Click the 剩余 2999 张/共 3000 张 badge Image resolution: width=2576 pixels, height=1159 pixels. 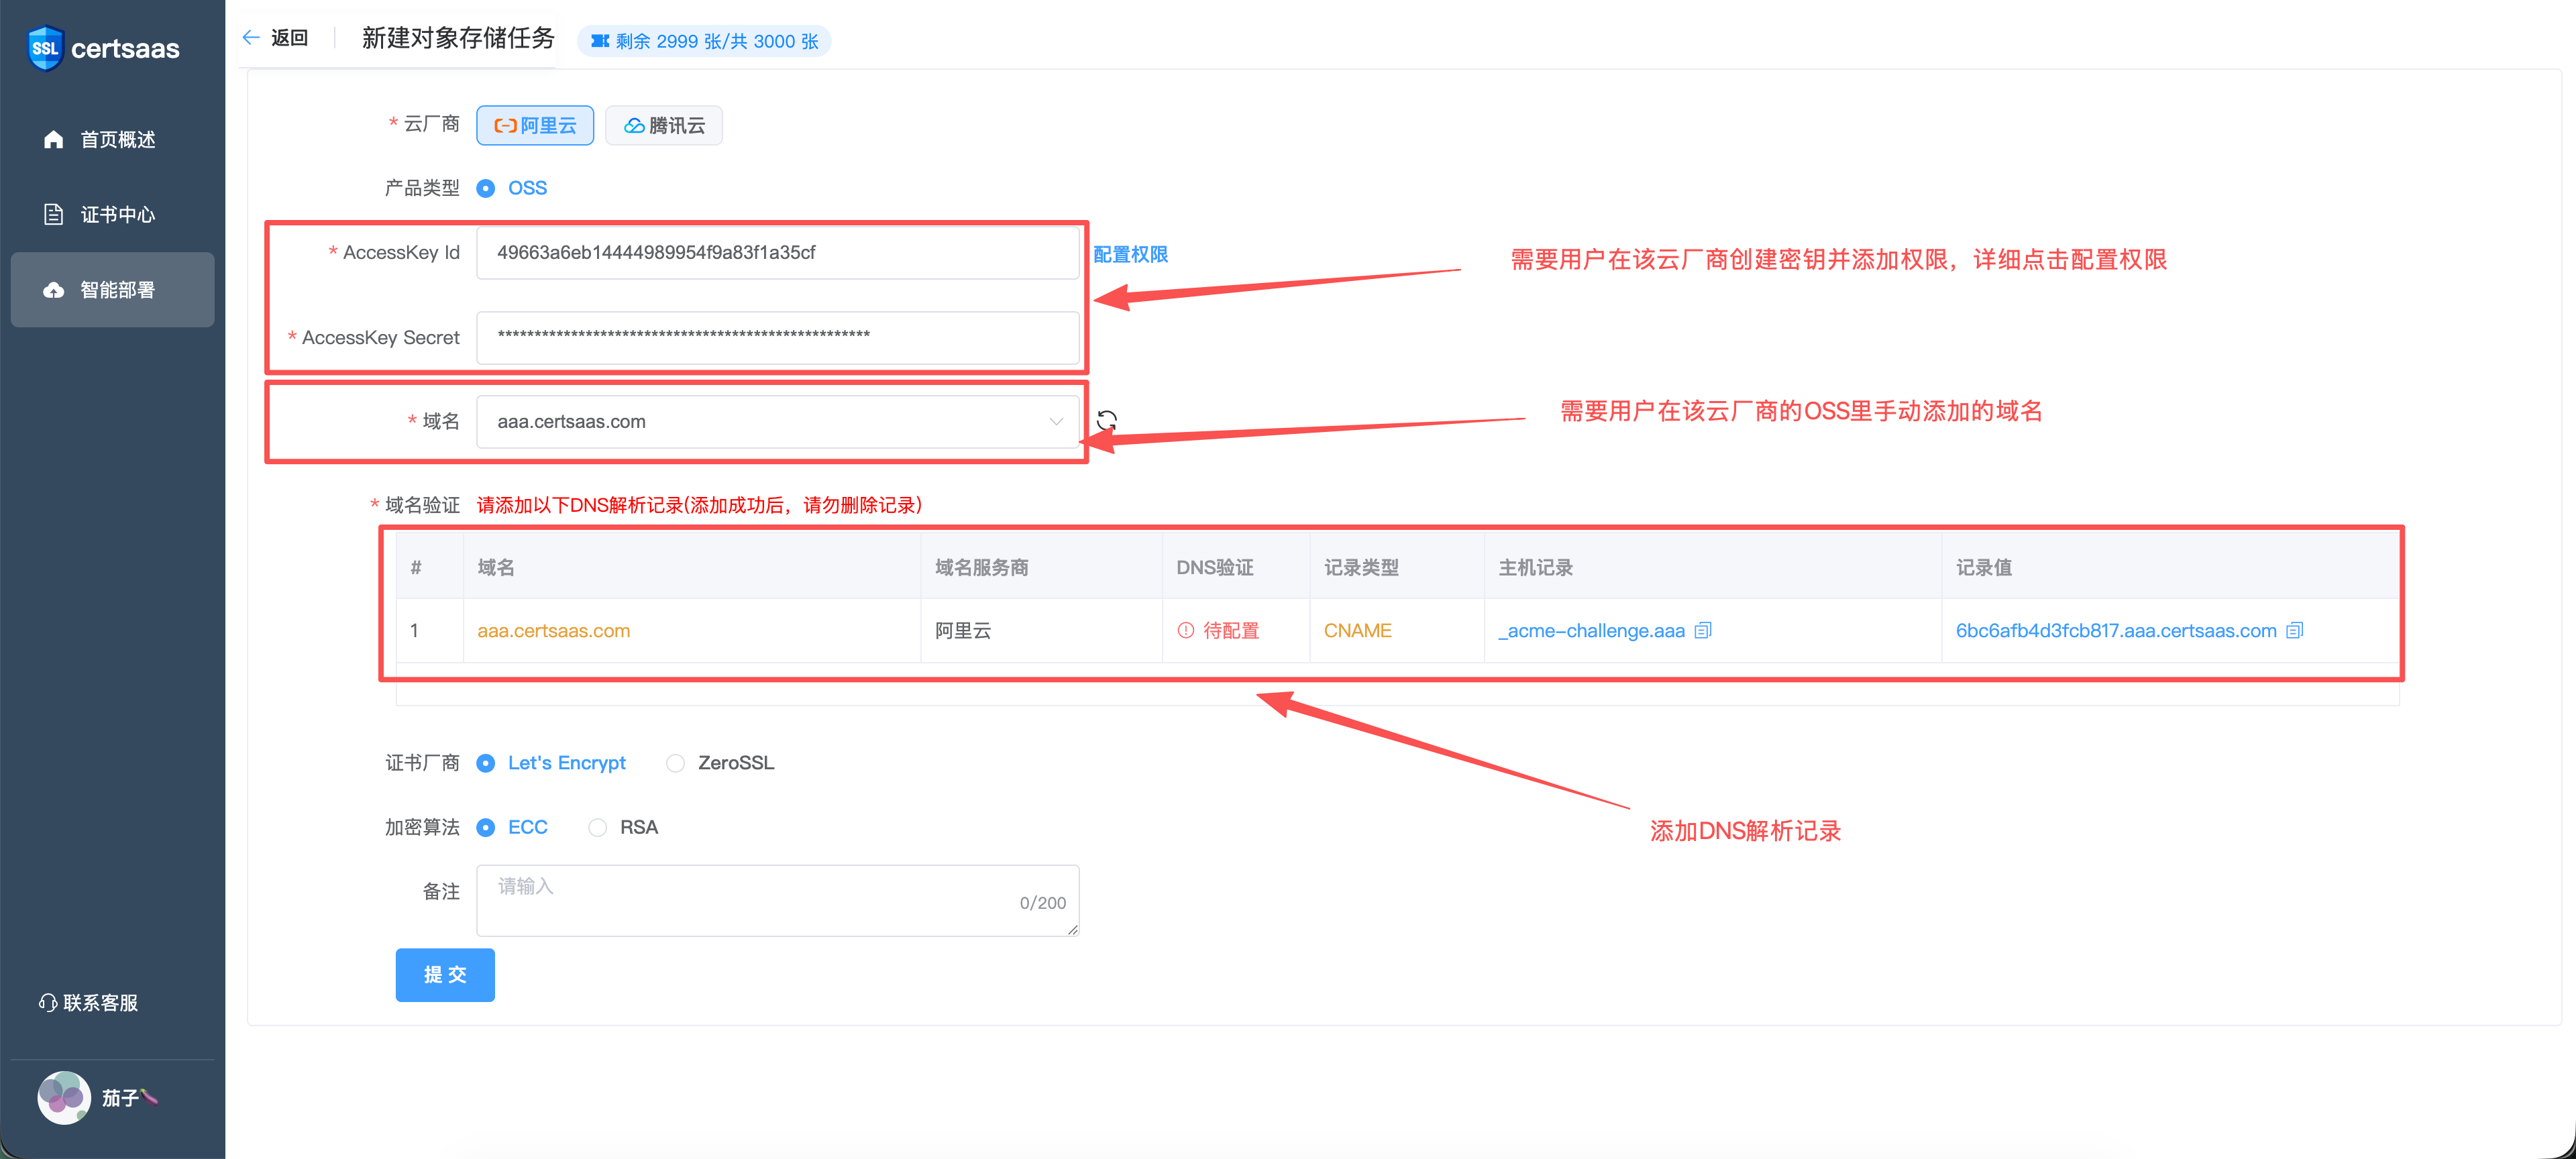pyautogui.click(x=705, y=41)
